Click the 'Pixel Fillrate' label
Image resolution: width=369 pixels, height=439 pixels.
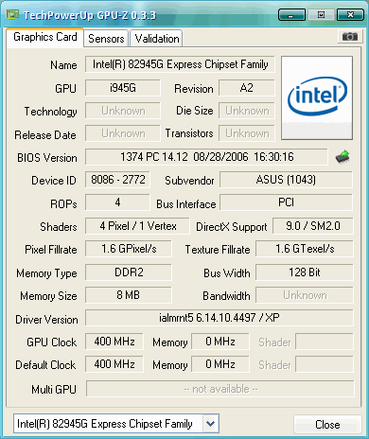[x=51, y=250]
